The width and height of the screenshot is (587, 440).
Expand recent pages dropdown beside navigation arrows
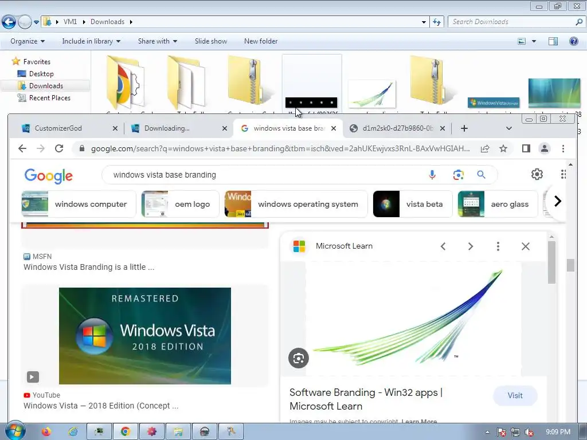pyautogui.click(x=36, y=22)
